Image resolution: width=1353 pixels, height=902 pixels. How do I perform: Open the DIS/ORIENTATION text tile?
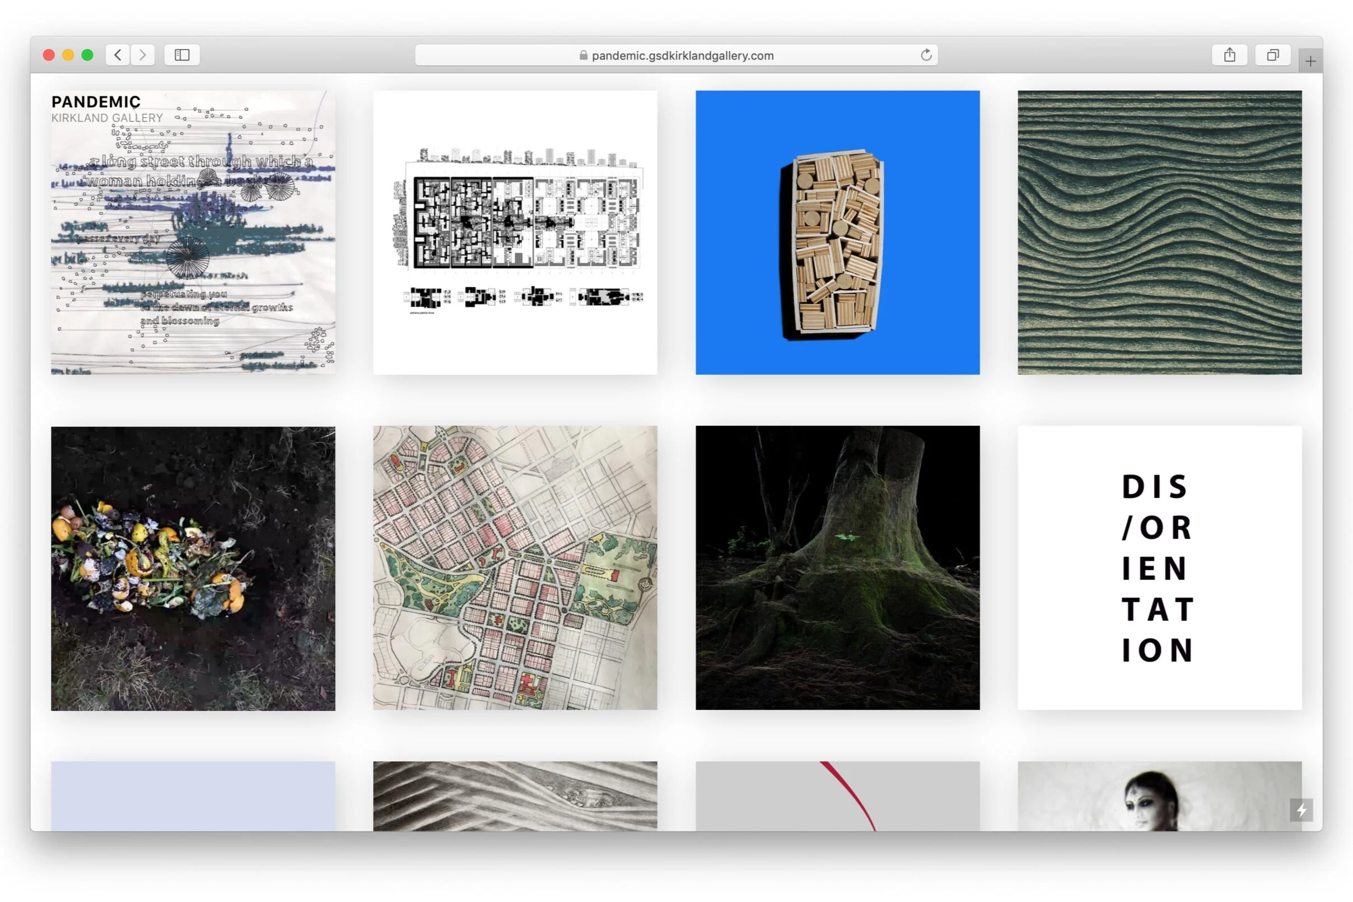[x=1159, y=568]
